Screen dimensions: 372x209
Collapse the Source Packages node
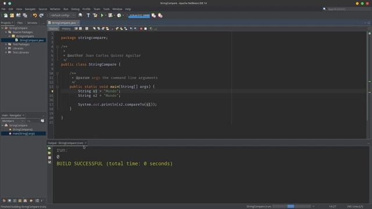[6, 32]
